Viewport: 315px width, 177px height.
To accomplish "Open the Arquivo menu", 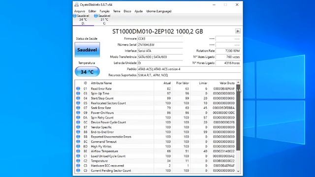I will pos(80,11).
